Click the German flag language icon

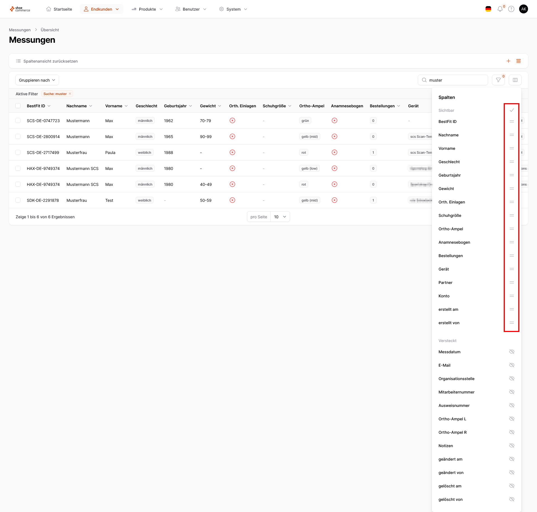click(x=488, y=9)
